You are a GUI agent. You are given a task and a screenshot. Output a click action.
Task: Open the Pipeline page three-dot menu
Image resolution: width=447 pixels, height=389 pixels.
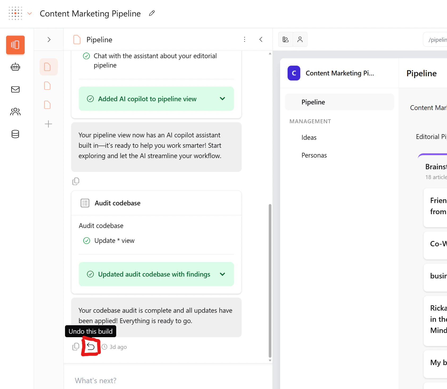(244, 39)
